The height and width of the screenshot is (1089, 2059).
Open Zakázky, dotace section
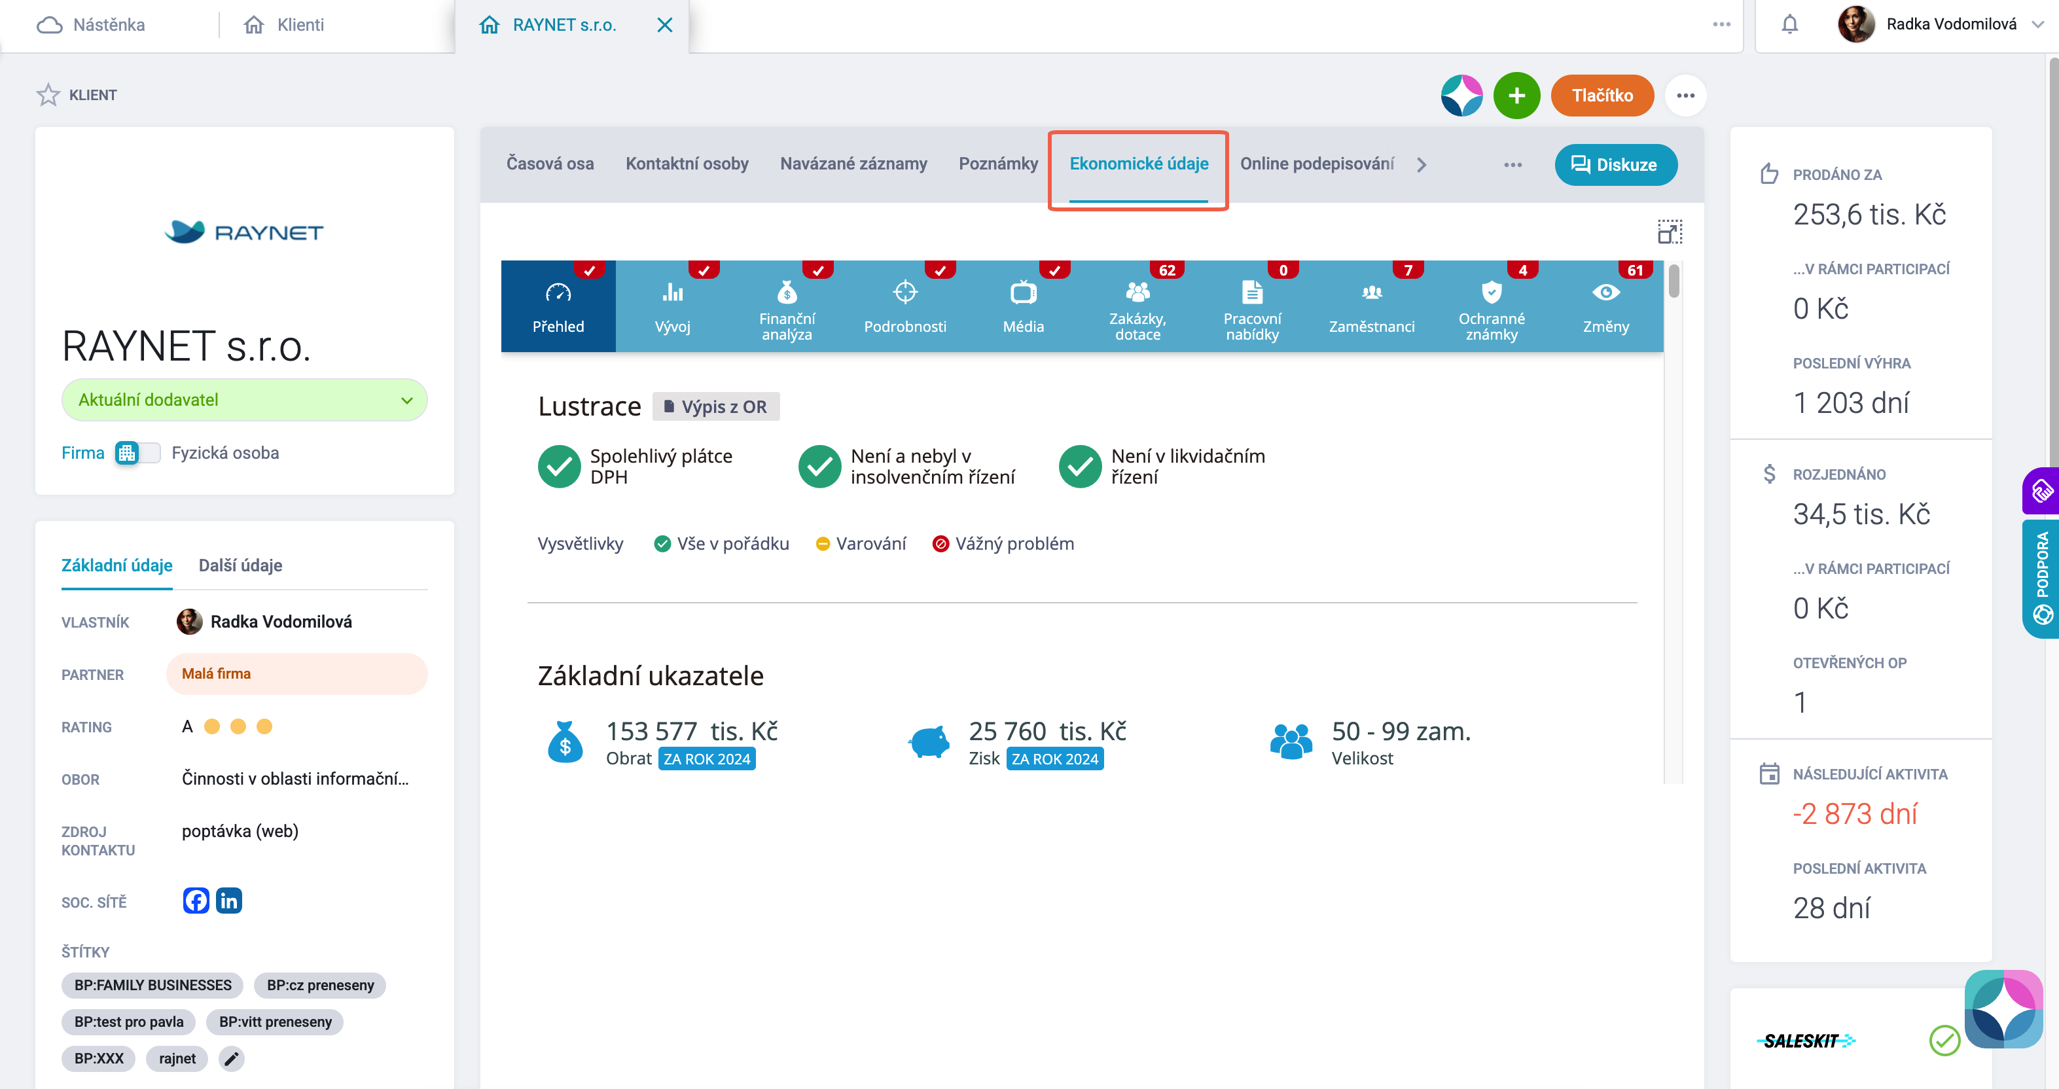(x=1137, y=307)
